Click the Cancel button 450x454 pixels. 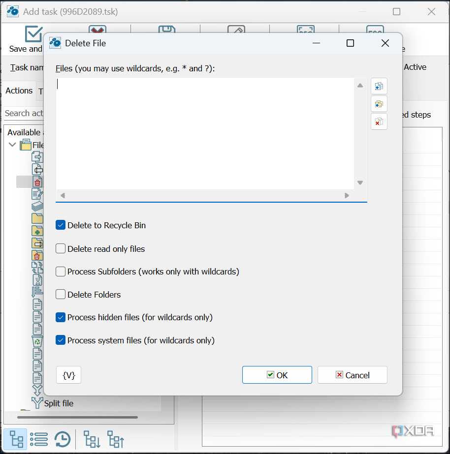(x=353, y=375)
